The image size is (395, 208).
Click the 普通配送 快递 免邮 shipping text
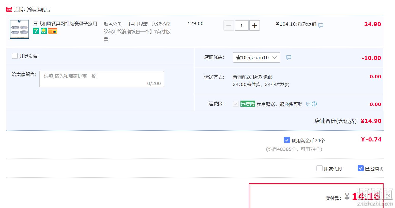[253, 77]
